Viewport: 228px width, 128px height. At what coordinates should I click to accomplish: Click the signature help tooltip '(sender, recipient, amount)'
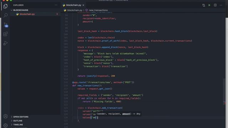[119, 114]
